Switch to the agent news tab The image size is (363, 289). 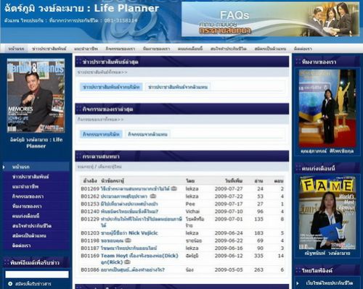(178, 87)
